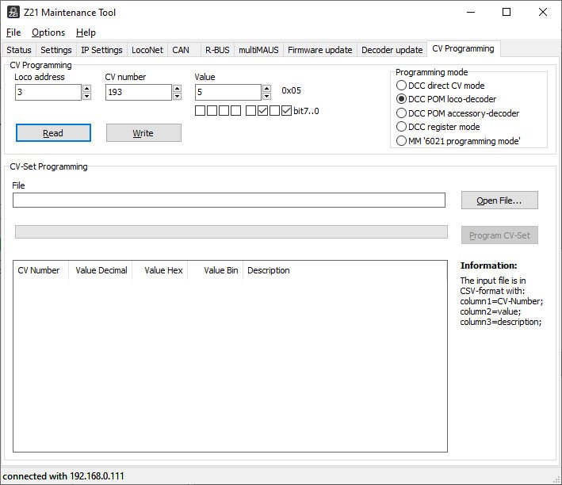Viewport: 562px width, 485px height.
Task: Click the Value Bin column header
Action: [x=216, y=270]
